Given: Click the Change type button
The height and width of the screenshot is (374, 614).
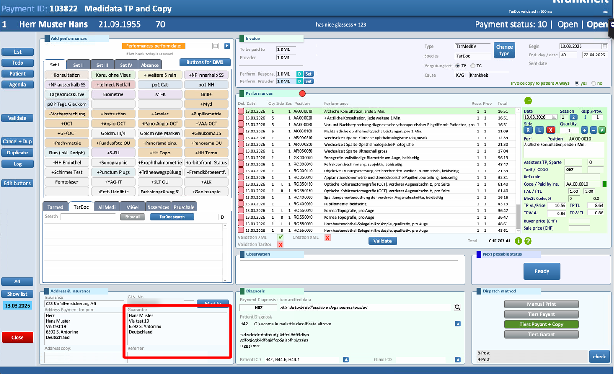Looking at the screenshot, I should [504, 50].
